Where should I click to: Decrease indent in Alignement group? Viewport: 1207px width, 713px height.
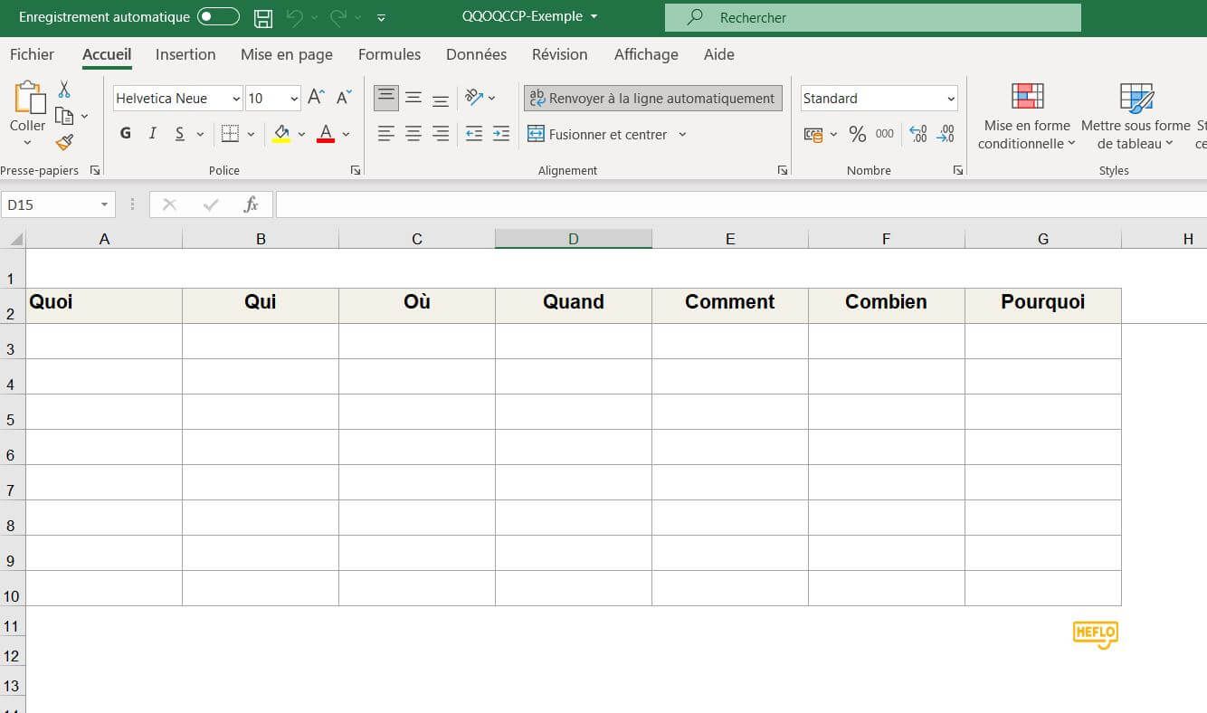474,134
